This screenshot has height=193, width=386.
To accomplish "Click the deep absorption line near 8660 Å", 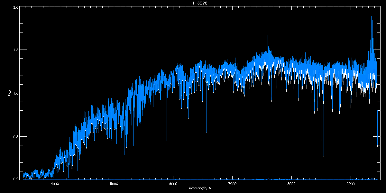I will click(331, 156).
